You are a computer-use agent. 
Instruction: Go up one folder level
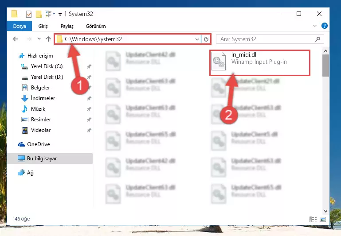point(48,39)
